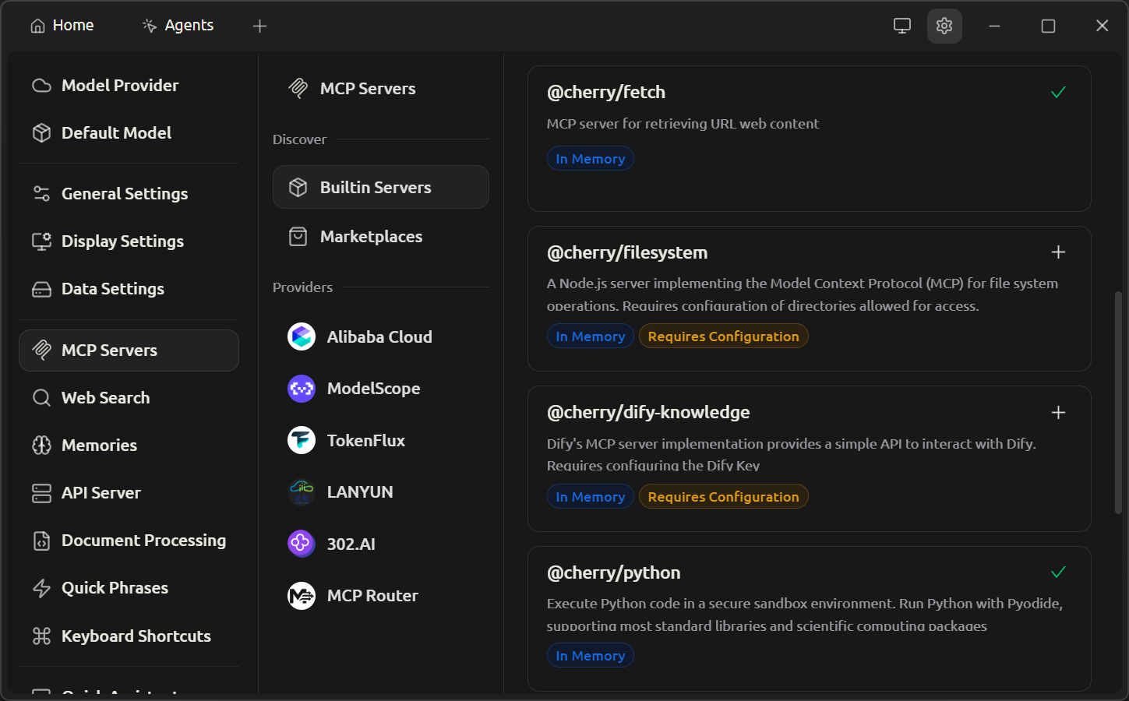Go to the Home tab
This screenshot has height=701, width=1129.
point(62,26)
